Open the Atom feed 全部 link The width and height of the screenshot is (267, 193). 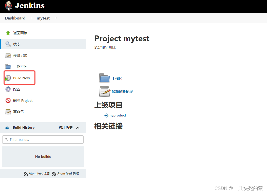tap(40, 173)
